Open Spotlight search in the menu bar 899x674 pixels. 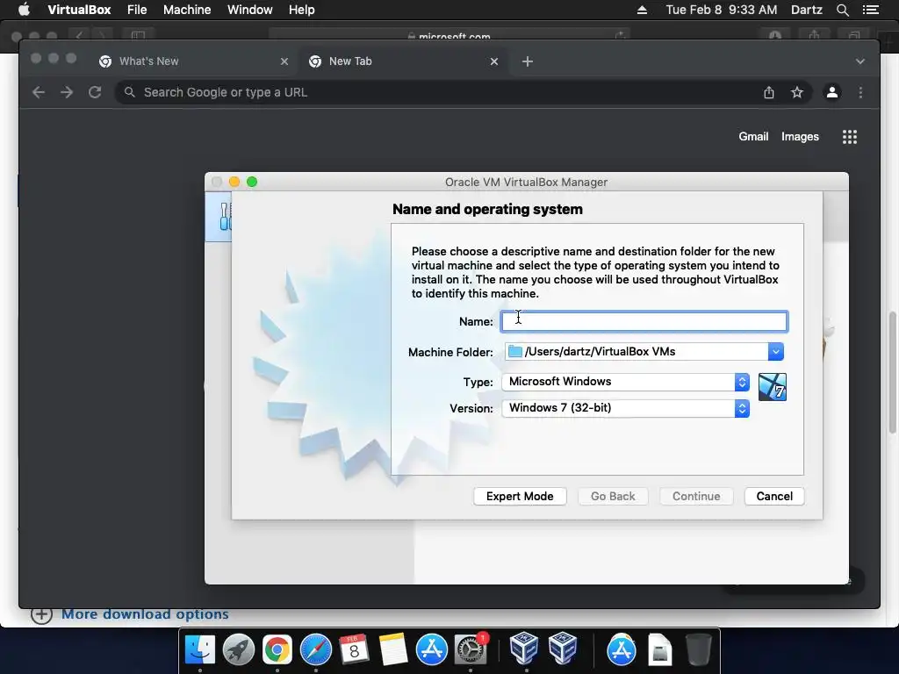pyautogui.click(x=842, y=10)
